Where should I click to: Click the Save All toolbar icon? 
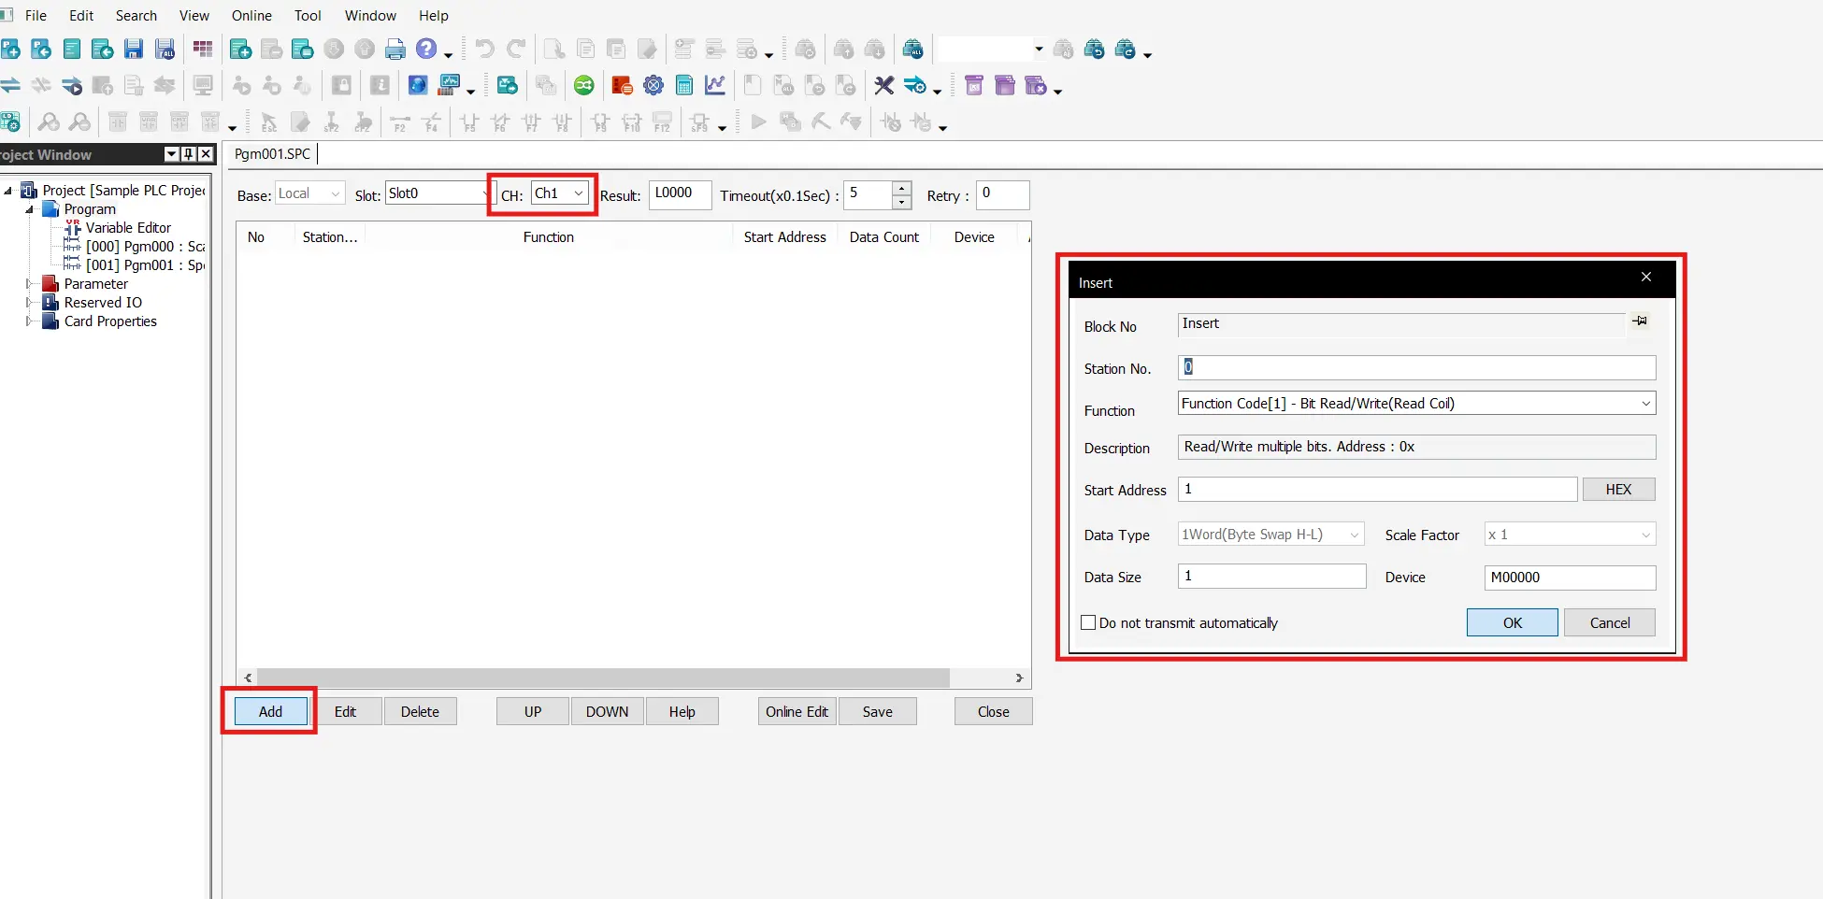(x=165, y=50)
